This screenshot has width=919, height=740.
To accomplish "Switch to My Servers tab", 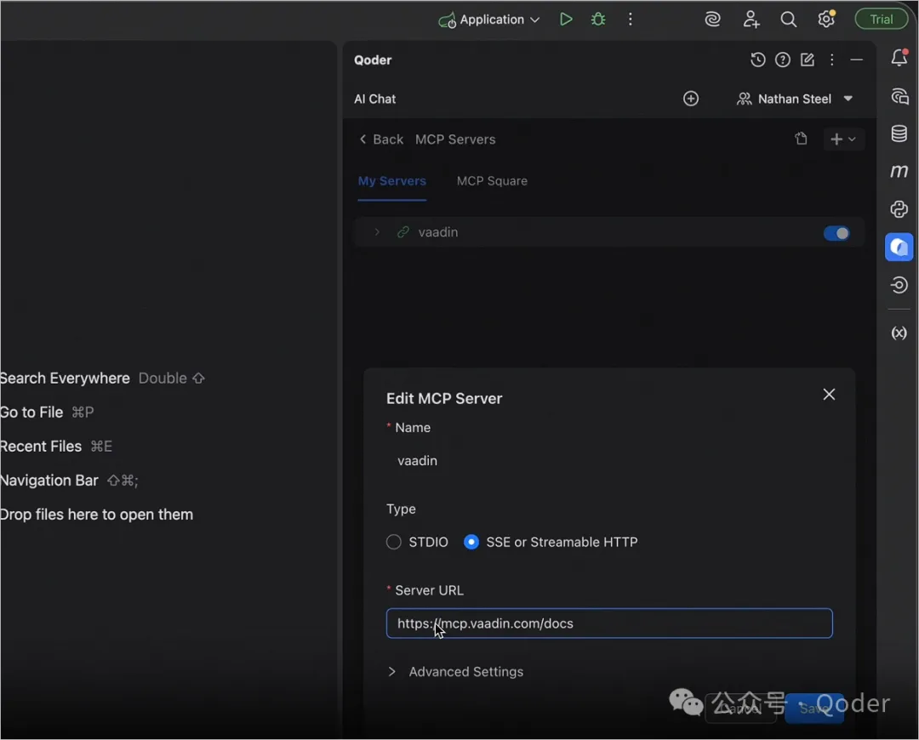I will tap(392, 181).
